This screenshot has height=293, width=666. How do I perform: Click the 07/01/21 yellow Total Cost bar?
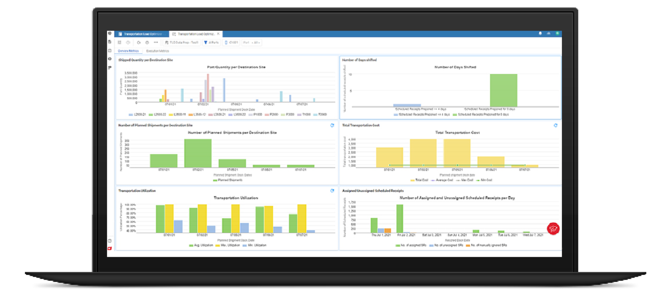click(x=390, y=158)
